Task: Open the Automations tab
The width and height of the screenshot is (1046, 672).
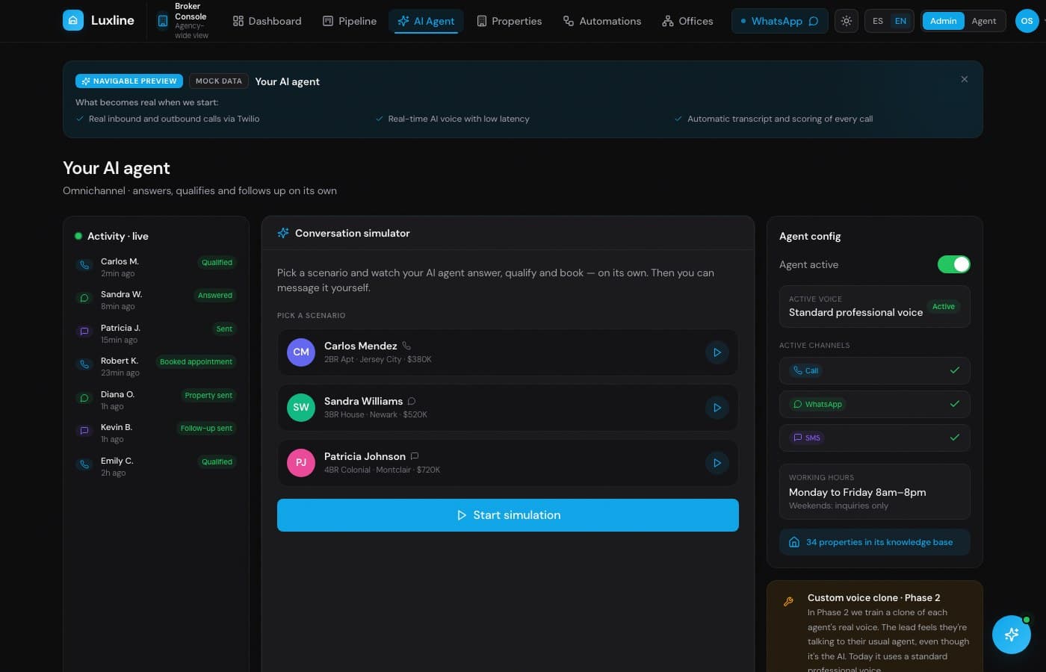Action: (x=601, y=21)
